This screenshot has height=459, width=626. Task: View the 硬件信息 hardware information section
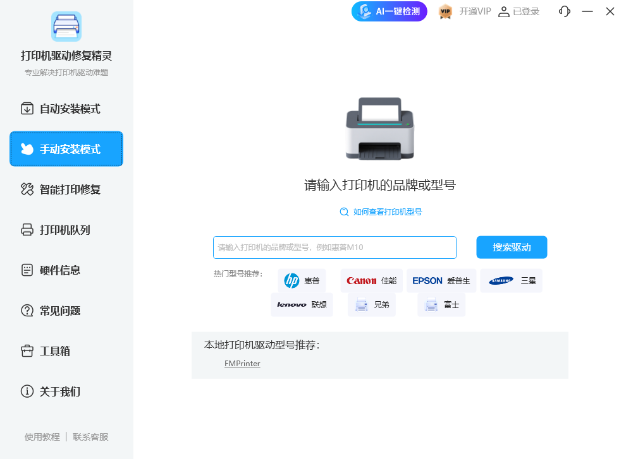(66, 270)
